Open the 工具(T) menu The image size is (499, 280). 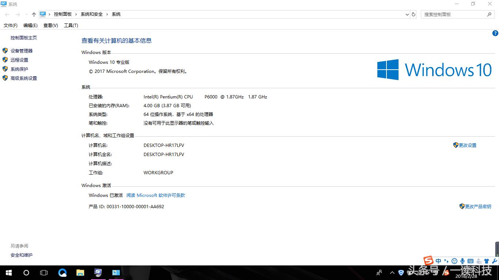[71, 25]
